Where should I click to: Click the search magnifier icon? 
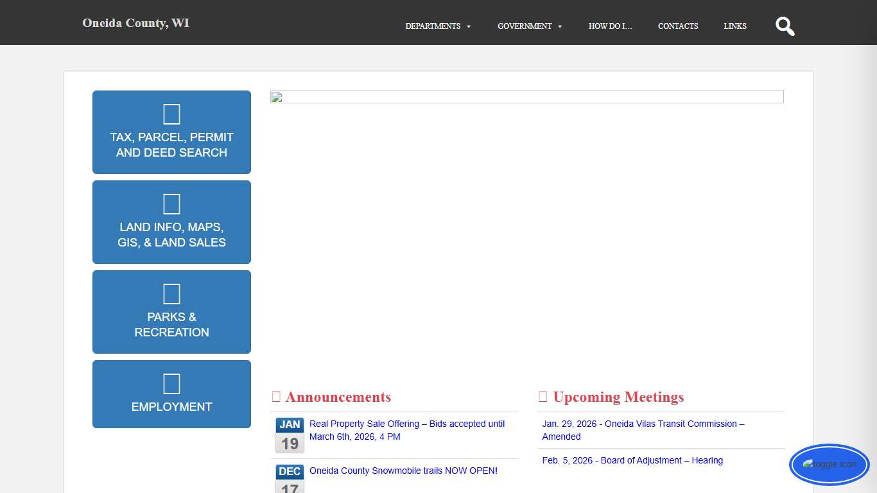(785, 26)
